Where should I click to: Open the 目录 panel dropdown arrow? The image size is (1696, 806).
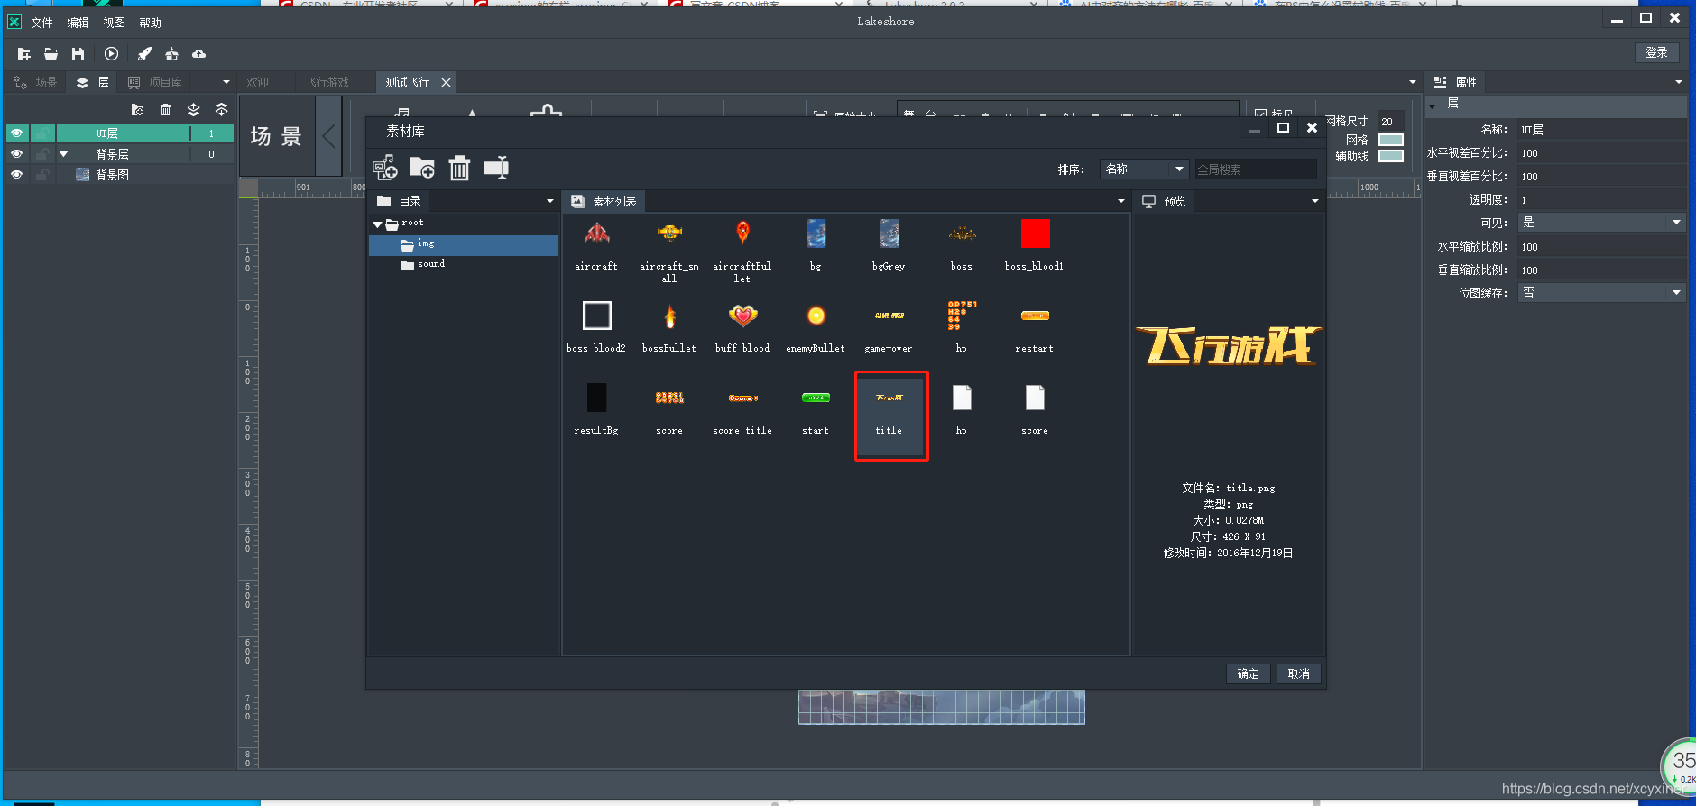coord(549,201)
